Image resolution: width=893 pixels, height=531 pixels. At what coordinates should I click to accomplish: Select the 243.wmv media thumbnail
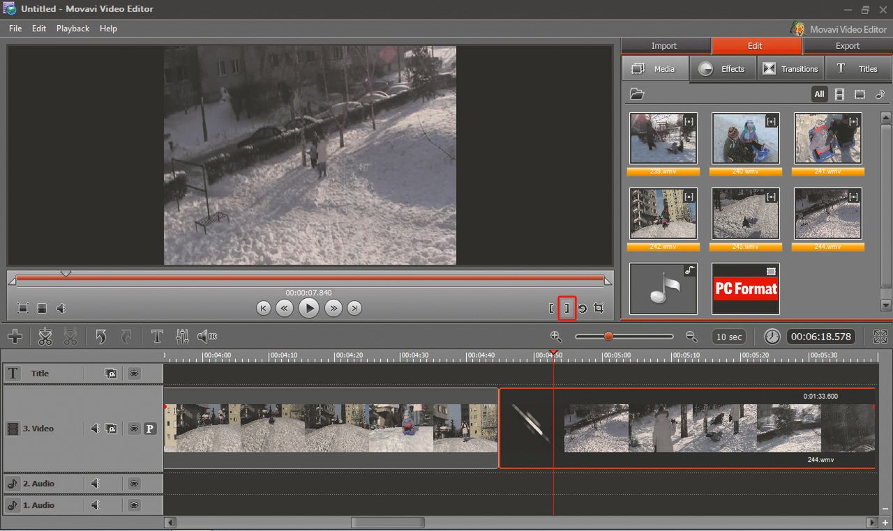pos(745,213)
